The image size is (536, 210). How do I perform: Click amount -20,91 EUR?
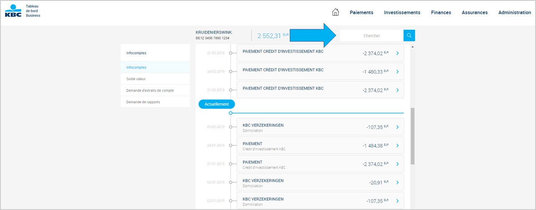379,182
